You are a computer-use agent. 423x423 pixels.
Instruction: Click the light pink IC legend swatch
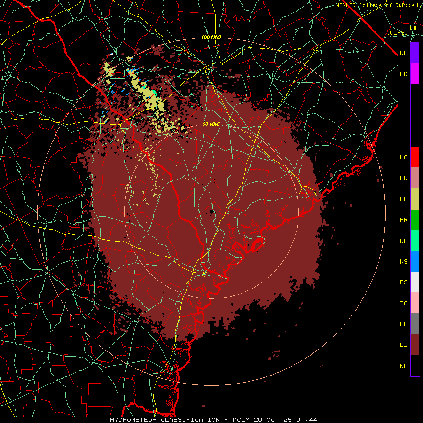tap(415, 303)
